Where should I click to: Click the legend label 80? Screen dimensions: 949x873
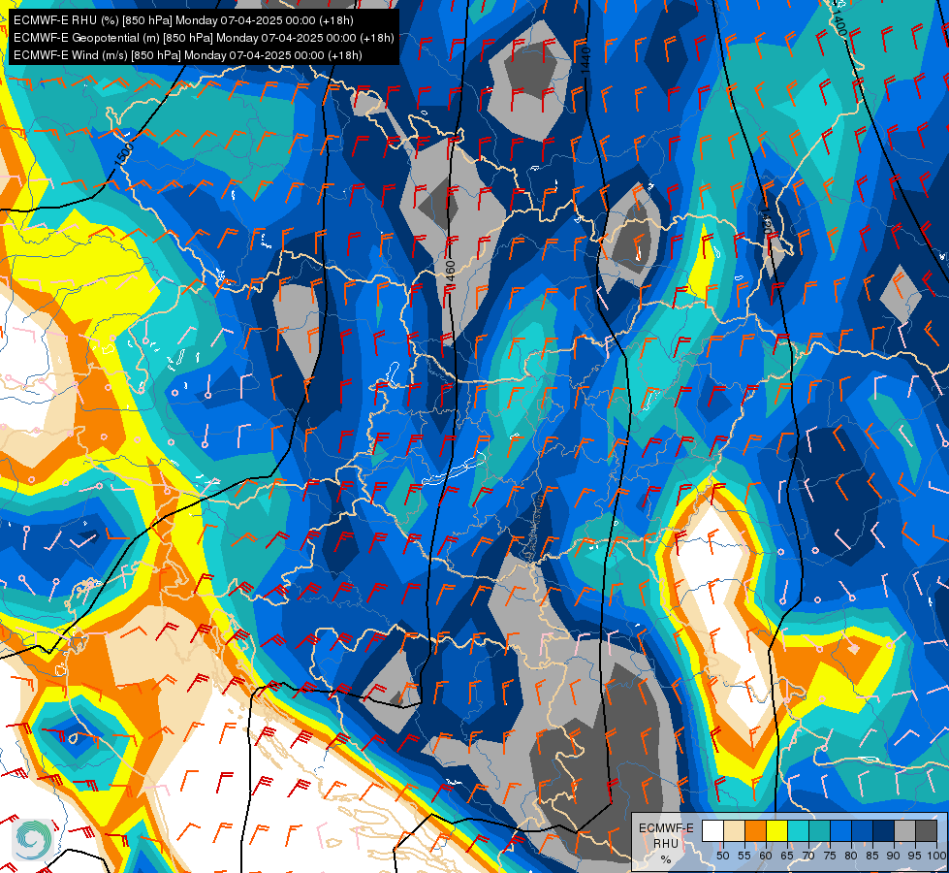pyautogui.click(x=851, y=856)
